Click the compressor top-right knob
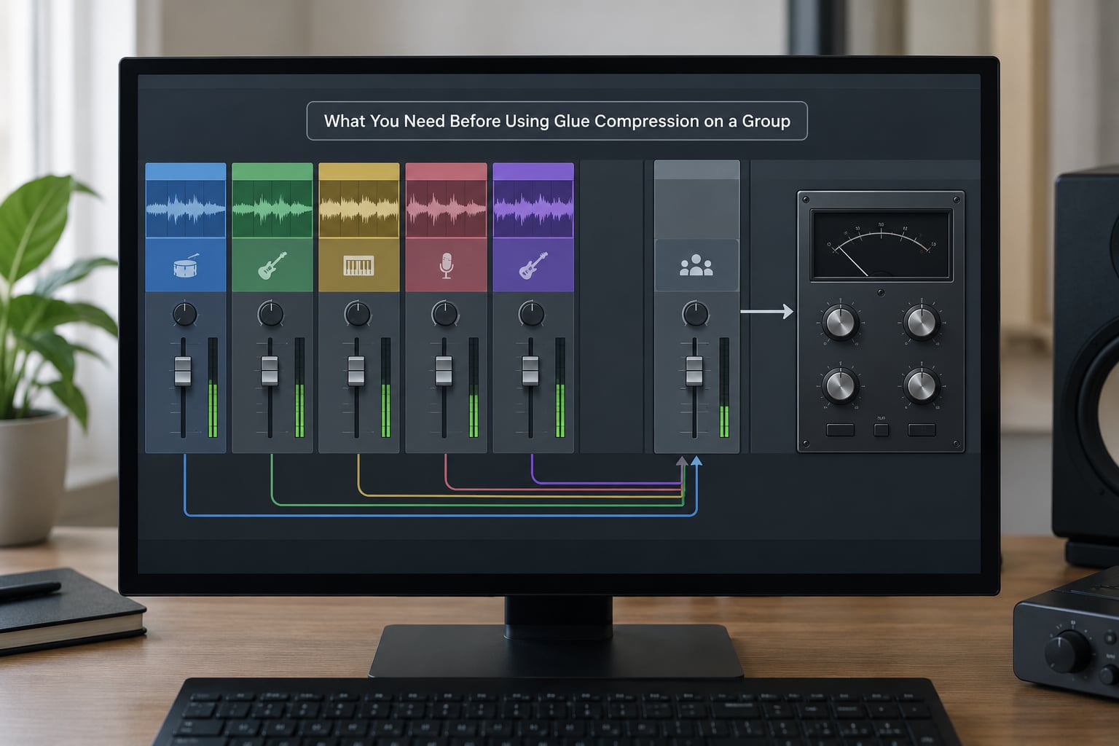 (x=921, y=323)
